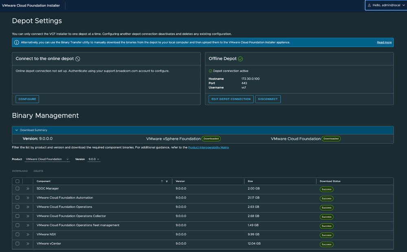The width and height of the screenshot is (407, 252).
Task: Click the VMware vCenter component name
Action: pos(49,244)
